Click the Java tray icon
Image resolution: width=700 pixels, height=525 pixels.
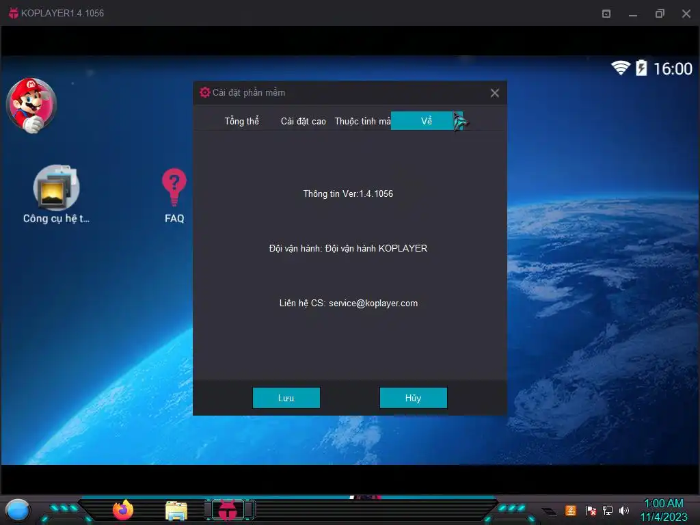[571, 510]
